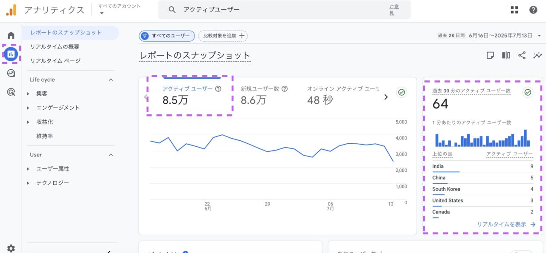Viewport: 546px width, 253px height.
Task: Toggle the compare columns view icon
Action: point(506,55)
